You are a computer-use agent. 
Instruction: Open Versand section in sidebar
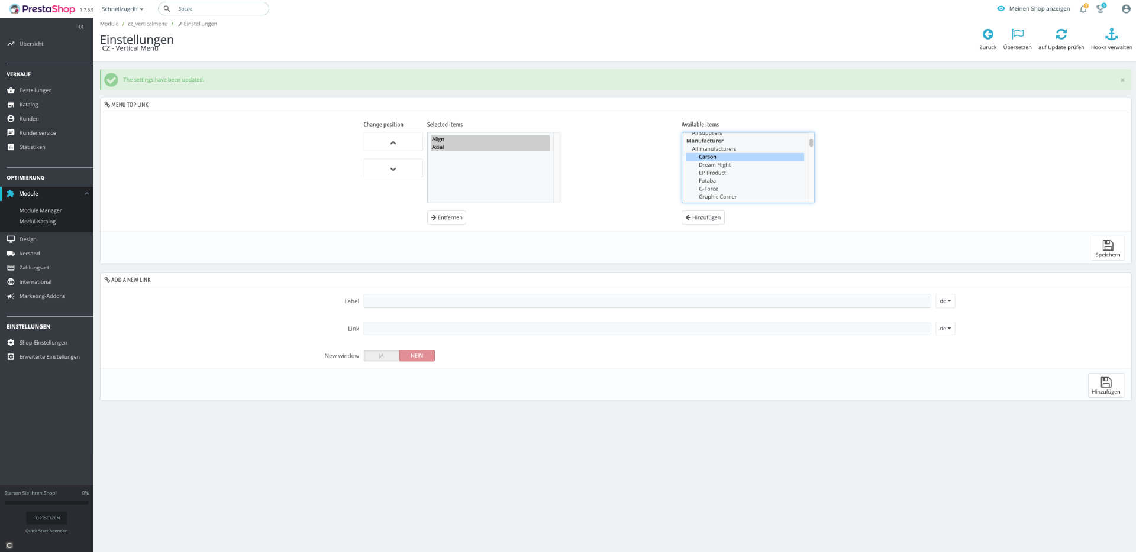click(30, 254)
